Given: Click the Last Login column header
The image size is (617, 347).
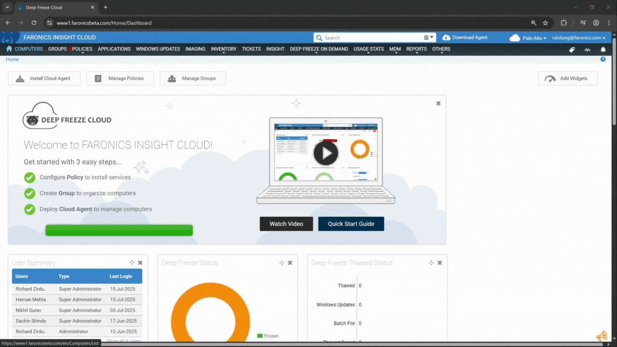Looking at the screenshot, I should (121, 276).
